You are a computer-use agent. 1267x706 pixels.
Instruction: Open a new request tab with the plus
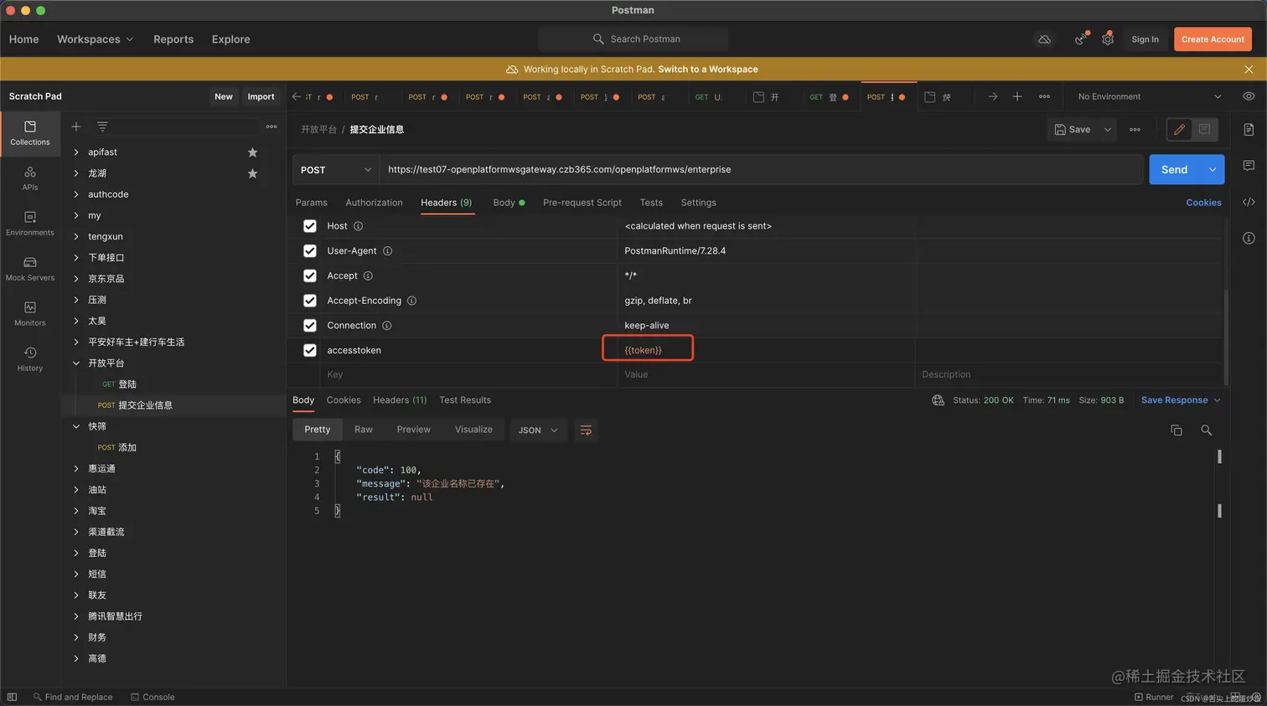[x=1016, y=97]
